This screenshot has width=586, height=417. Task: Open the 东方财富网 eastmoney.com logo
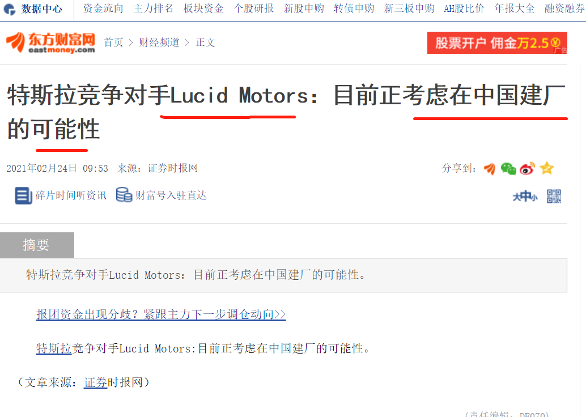tap(50, 42)
